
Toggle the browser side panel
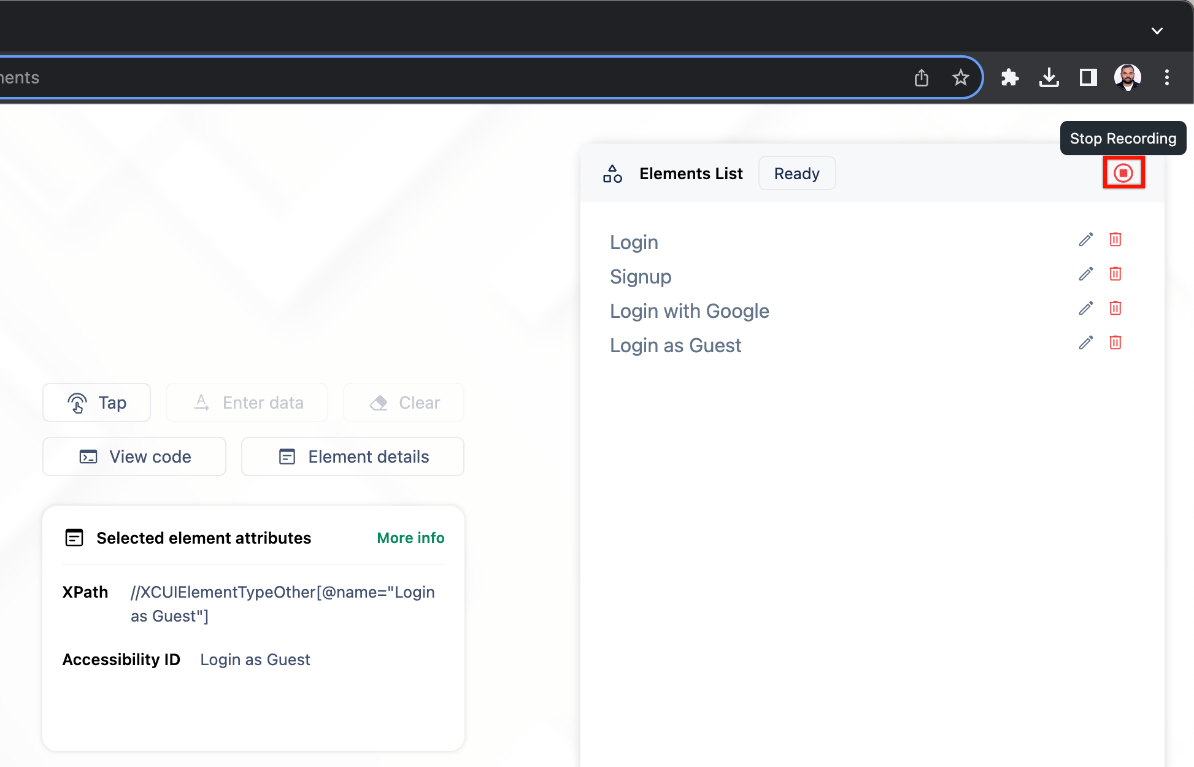pos(1088,77)
